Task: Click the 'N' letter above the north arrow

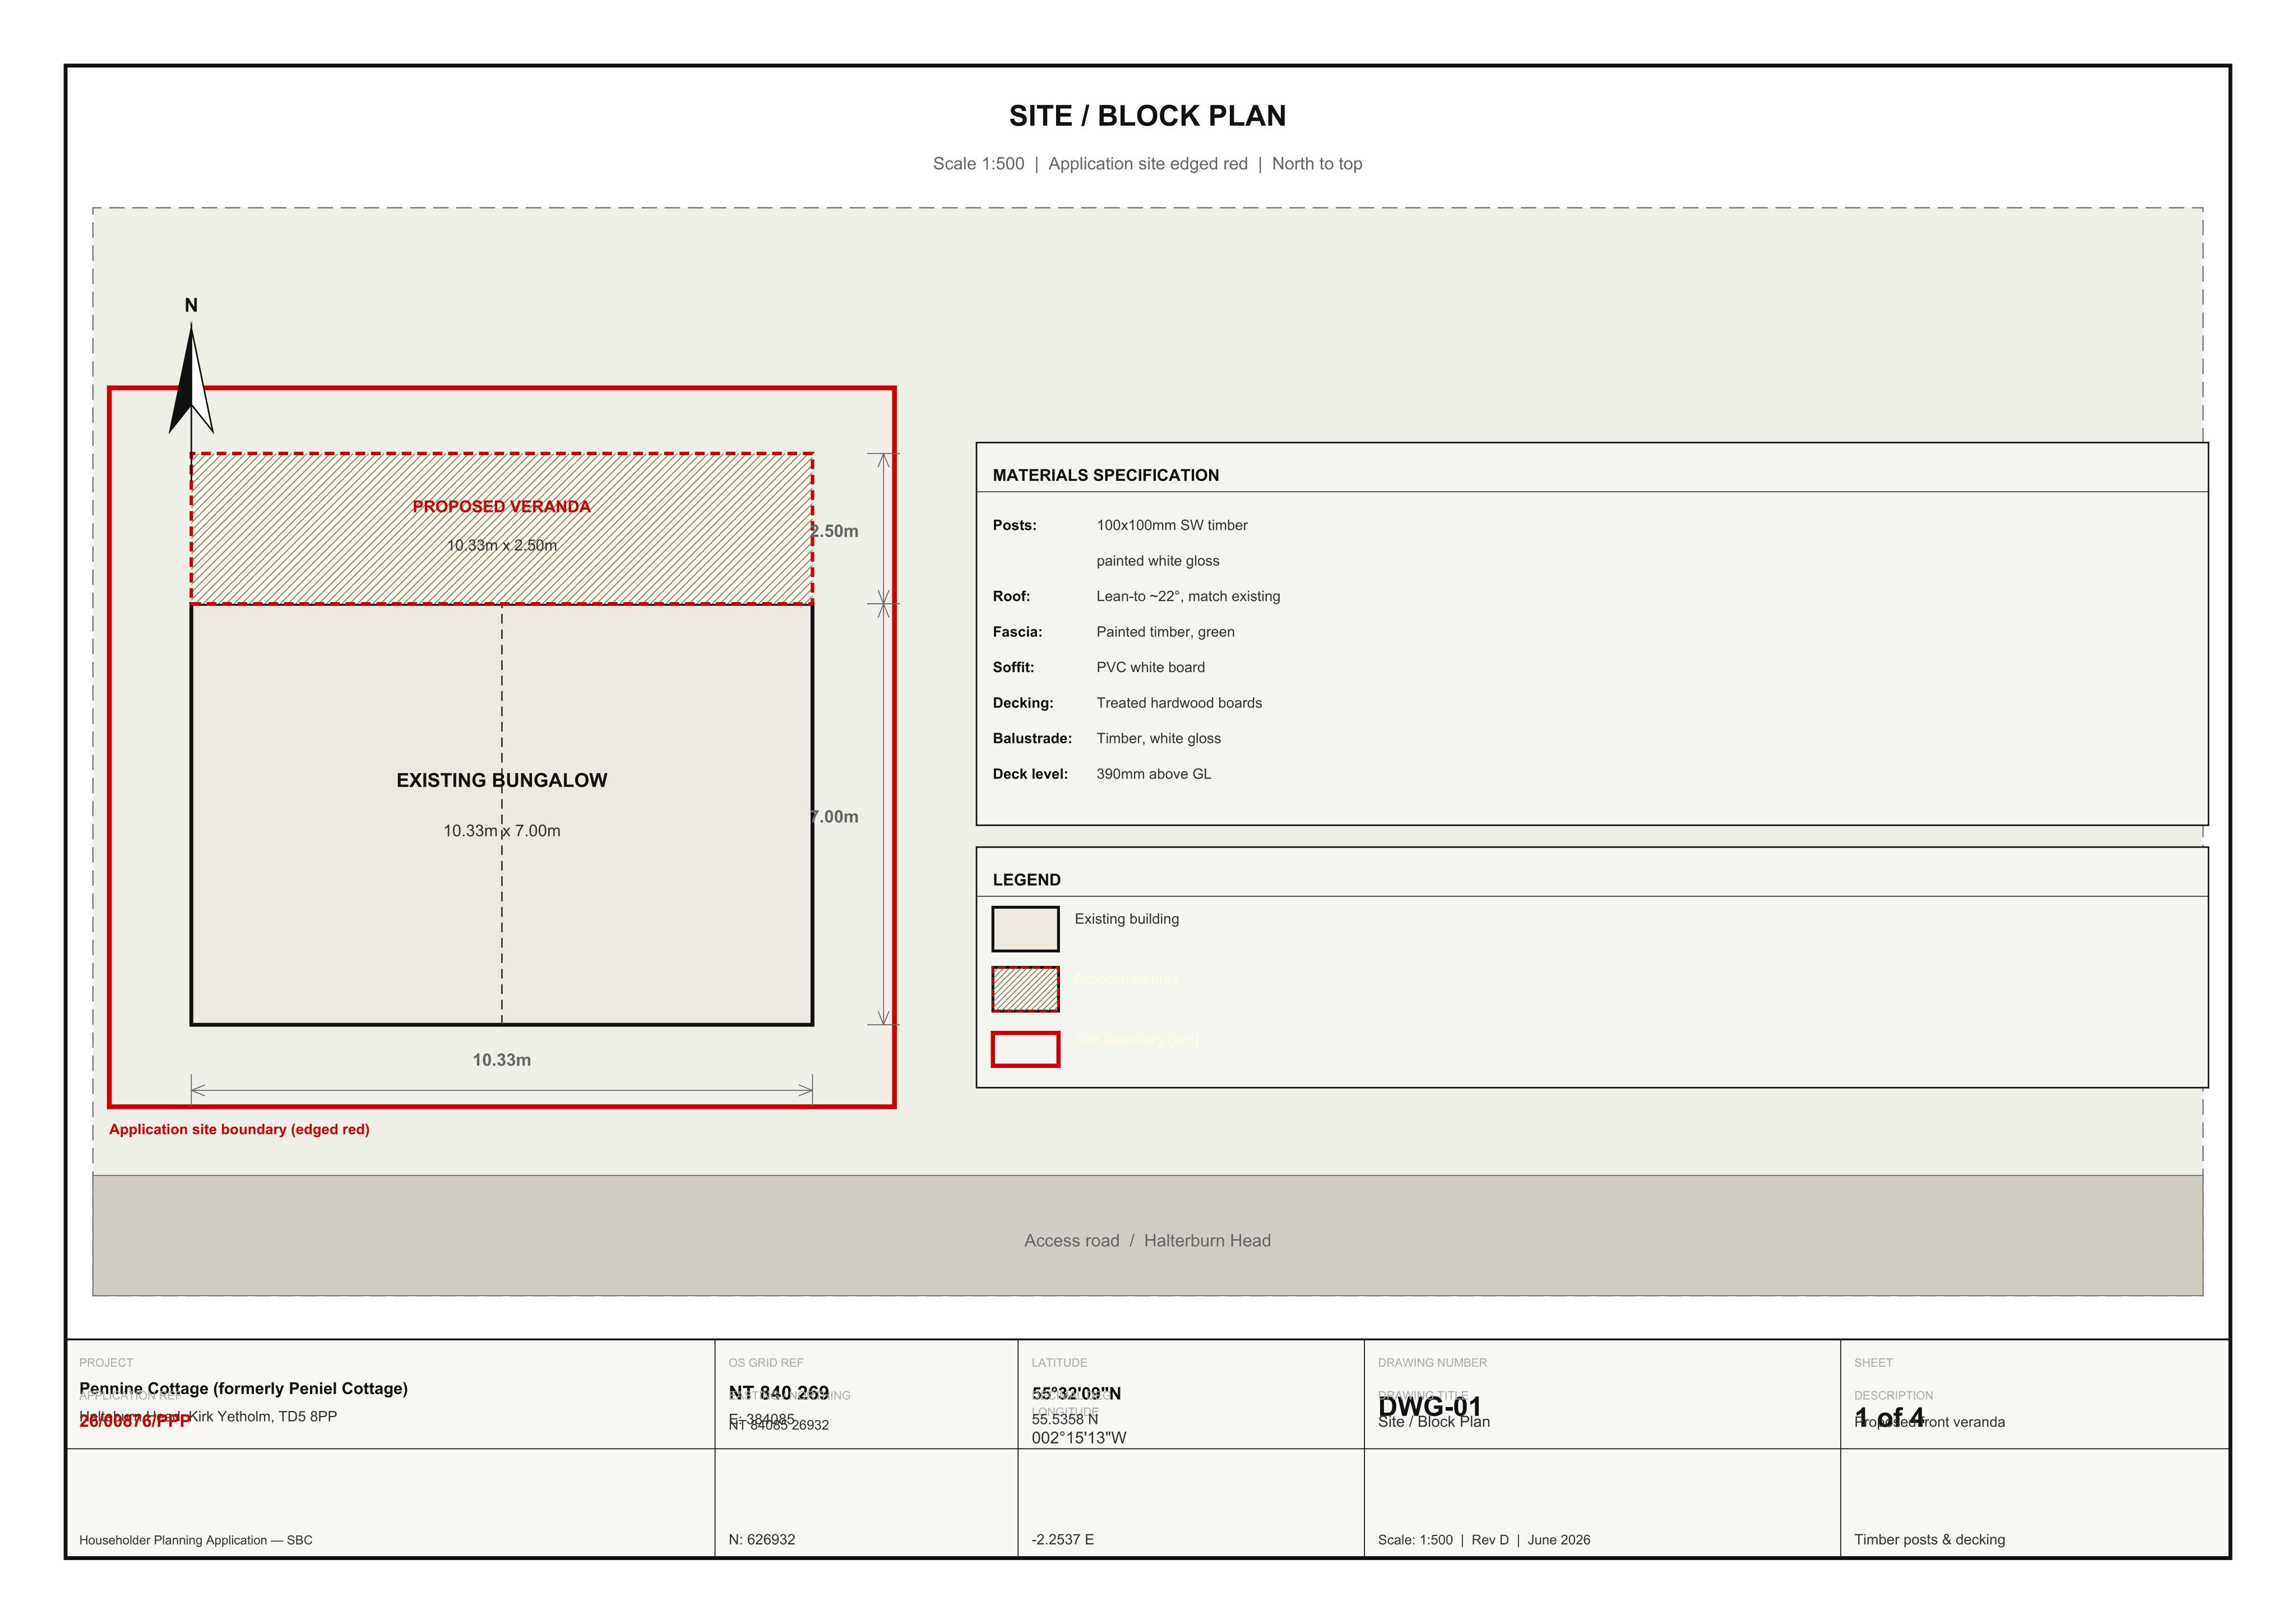Action: pyautogui.click(x=191, y=305)
